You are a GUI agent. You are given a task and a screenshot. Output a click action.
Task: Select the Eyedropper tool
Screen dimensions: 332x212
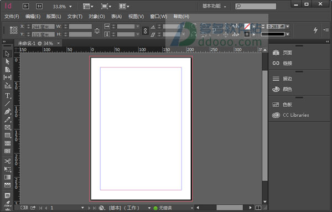click(x=7, y=203)
